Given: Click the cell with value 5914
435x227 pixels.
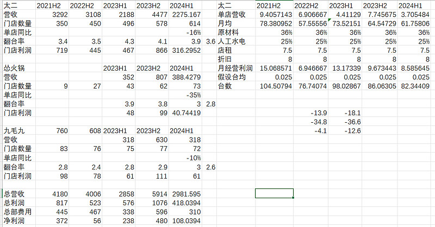Looking at the screenshot, I should (152, 194).
